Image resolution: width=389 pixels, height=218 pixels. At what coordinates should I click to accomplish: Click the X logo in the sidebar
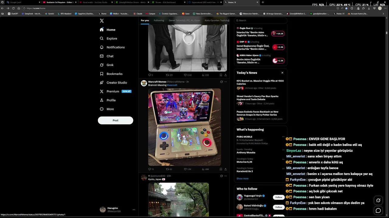pos(102,21)
